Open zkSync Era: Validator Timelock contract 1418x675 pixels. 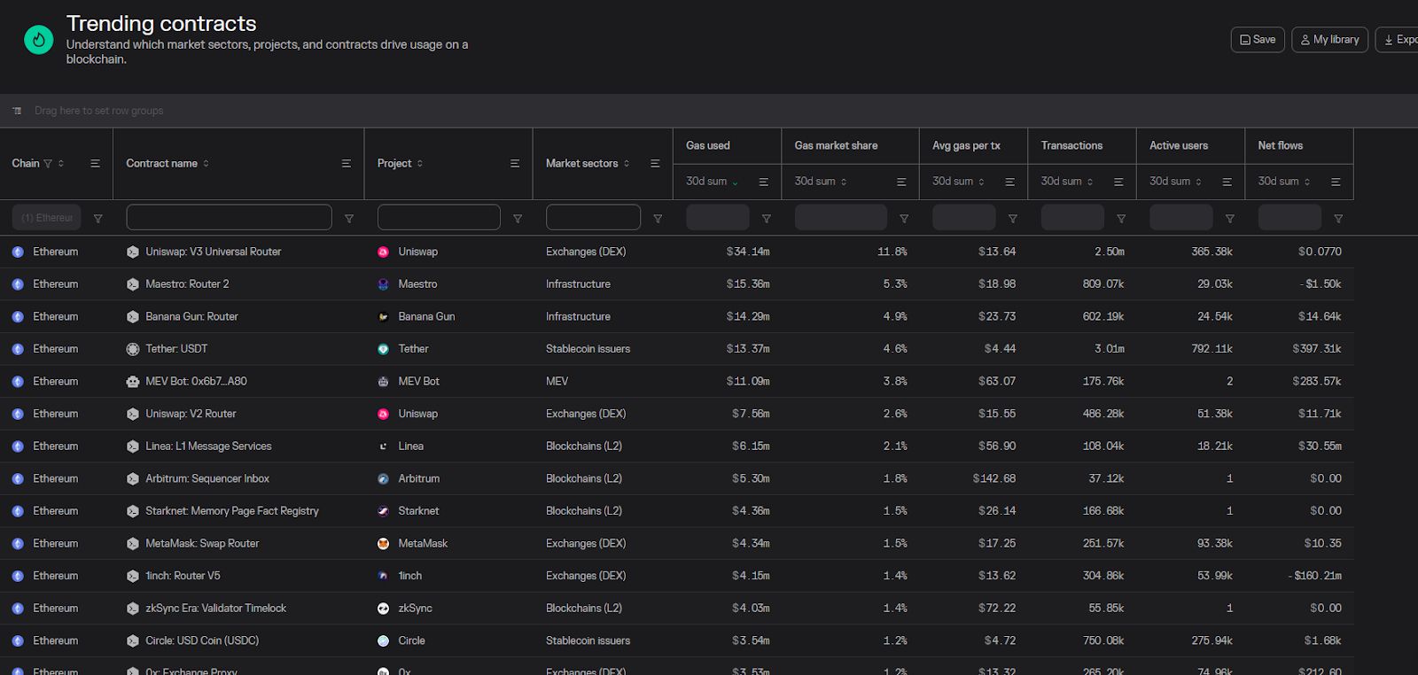coord(216,609)
